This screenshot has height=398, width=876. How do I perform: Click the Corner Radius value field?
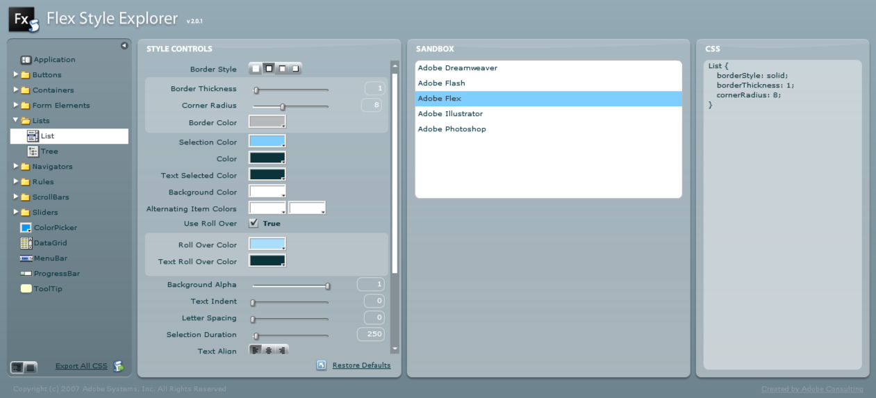(x=372, y=105)
